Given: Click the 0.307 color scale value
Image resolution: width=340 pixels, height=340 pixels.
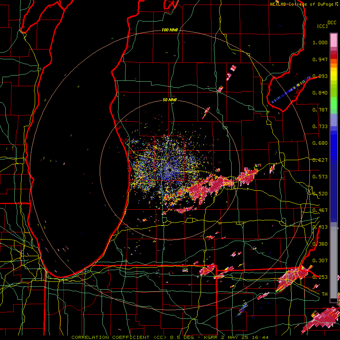Looking at the screenshot, I should click(320, 261).
